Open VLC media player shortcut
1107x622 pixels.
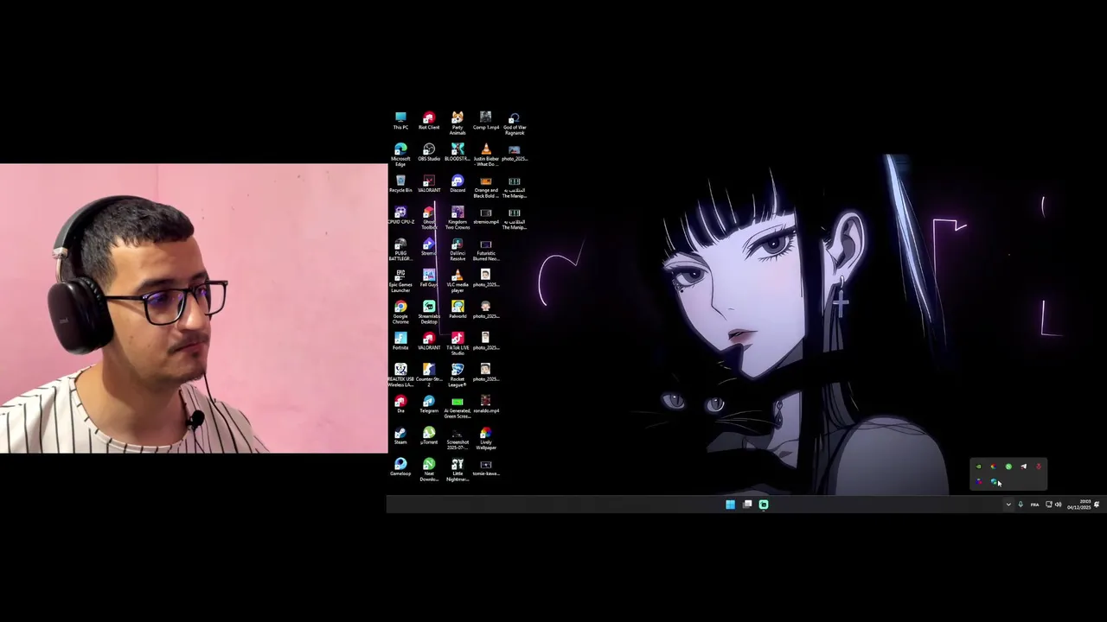tap(458, 281)
